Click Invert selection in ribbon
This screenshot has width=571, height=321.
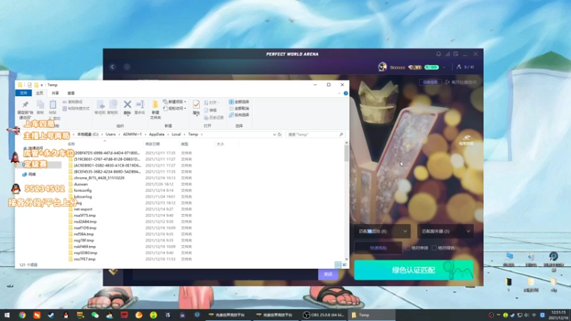click(x=239, y=115)
